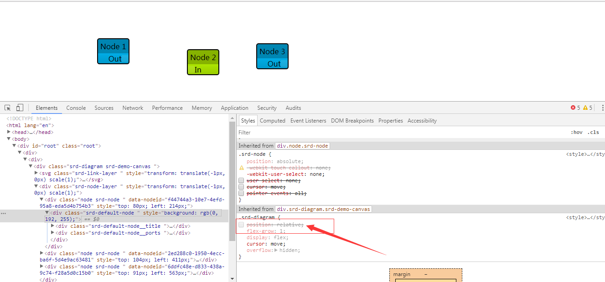This screenshot has height=282, width=605.
Task: Click the warning triangle beside -webkit-touch-callout
Action: pos(241,167)
